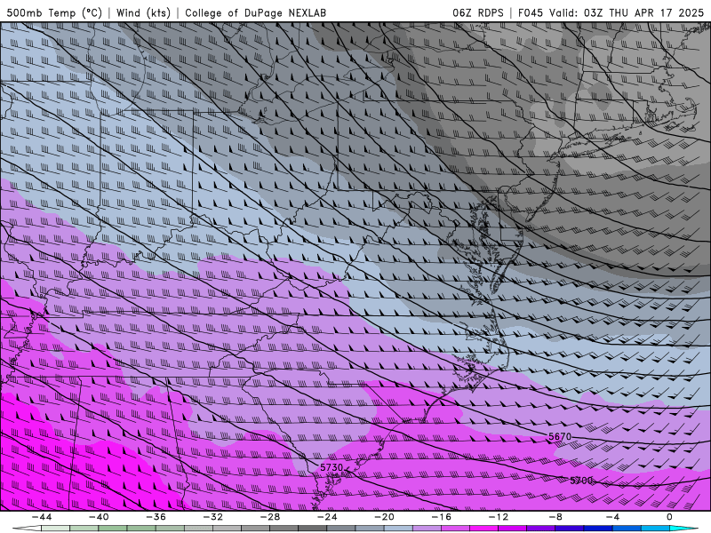This screenshot has height=533, width=711.
Task: Click the '06Z RDPS' model run label
Action: click(x=478, y=12)
